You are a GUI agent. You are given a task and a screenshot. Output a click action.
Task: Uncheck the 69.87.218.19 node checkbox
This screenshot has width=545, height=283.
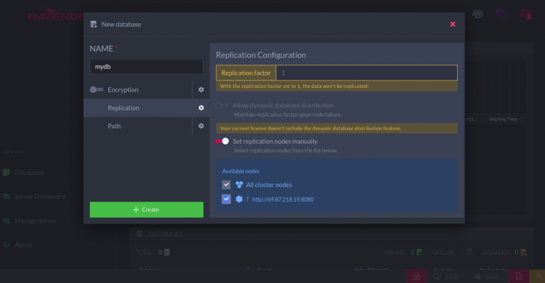click(x=226, y=199)
